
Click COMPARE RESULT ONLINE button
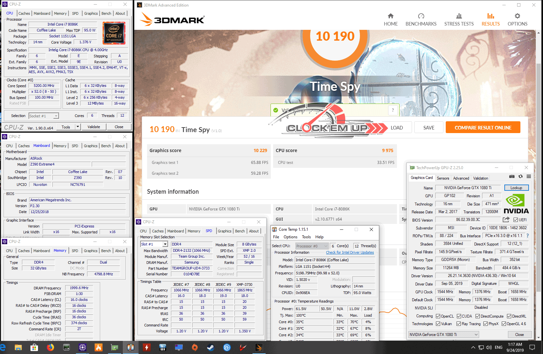click(x=483, y=128)
